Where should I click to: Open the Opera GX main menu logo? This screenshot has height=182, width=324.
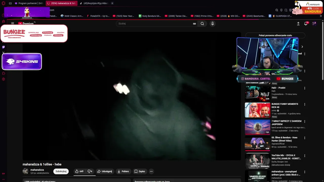[x=4, y=3]
